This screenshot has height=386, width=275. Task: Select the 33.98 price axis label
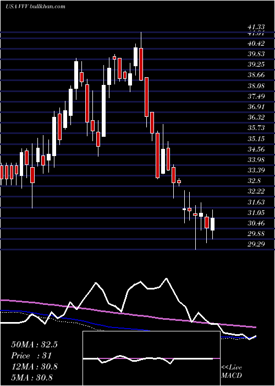coord(256,159)
